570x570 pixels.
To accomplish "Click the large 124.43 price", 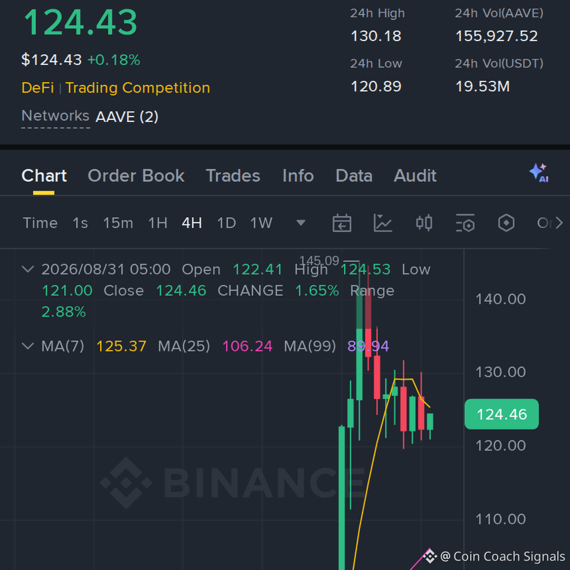I will coord(80,23).
